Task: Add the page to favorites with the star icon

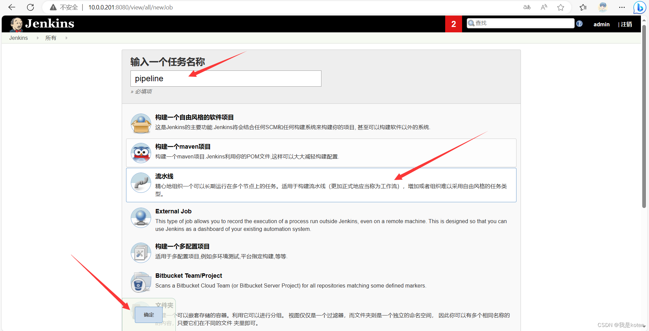Action: tap(561, 7)
